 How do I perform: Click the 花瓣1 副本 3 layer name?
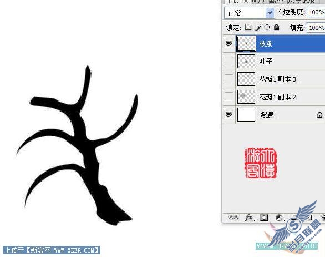click(x=277, y=79)
